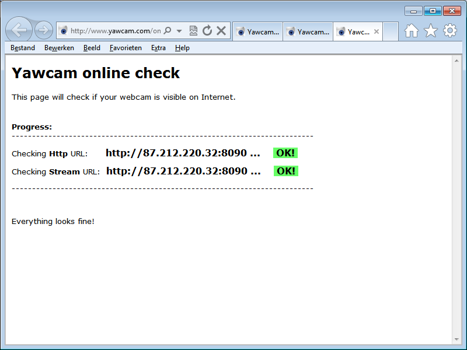This screenshot has height=350, width=467.
Task: Open the Beeld menu
Action: click(x=92, y=48)
